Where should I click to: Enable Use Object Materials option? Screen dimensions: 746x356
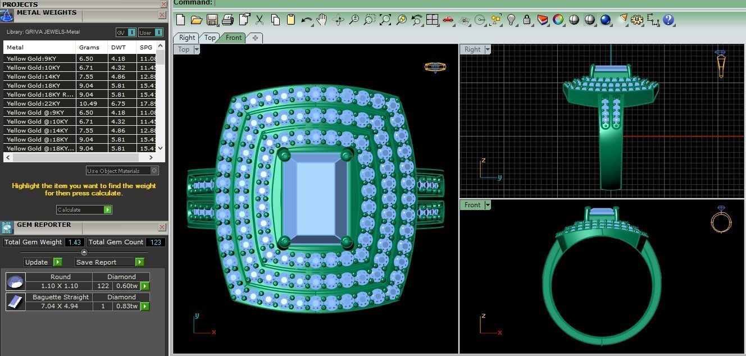tap(122, 171)
